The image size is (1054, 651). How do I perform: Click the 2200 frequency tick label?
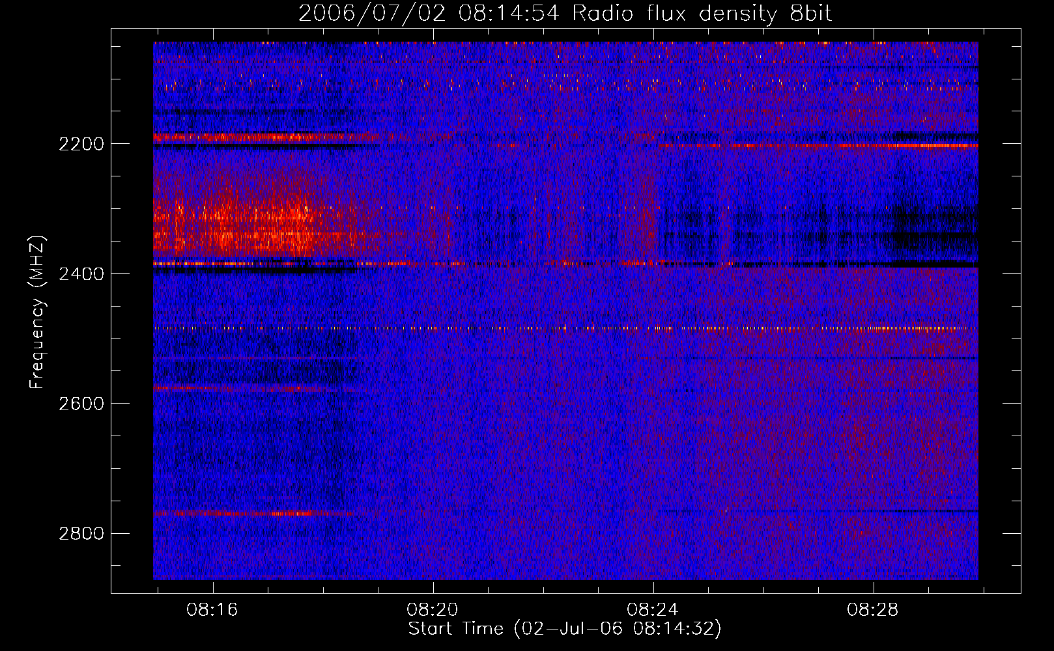pos(81,144)
